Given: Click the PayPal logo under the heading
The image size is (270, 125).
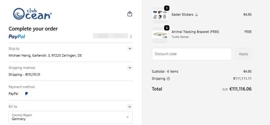Looking at the screenshot, I should [17, 37].
